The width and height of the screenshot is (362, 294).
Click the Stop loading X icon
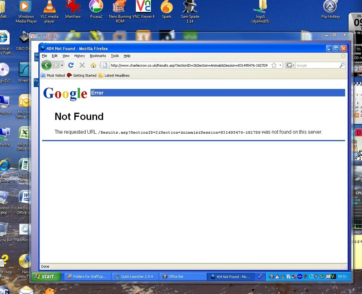click(x=82, y=65)
